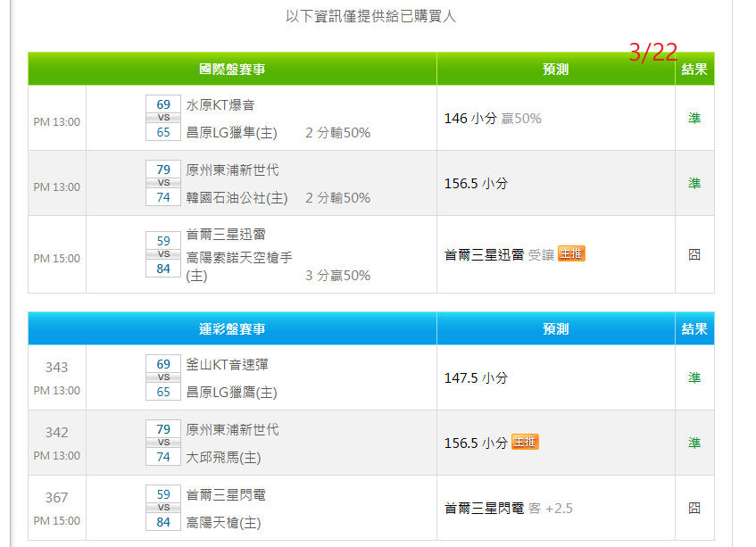This screenshot has height=547, width=756.
Task: Select team name 昌原LG獵隼(主)
Action: (231, 133)
